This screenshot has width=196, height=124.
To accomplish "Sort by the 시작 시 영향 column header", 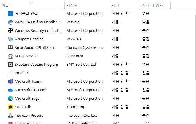I will (152, 5).
